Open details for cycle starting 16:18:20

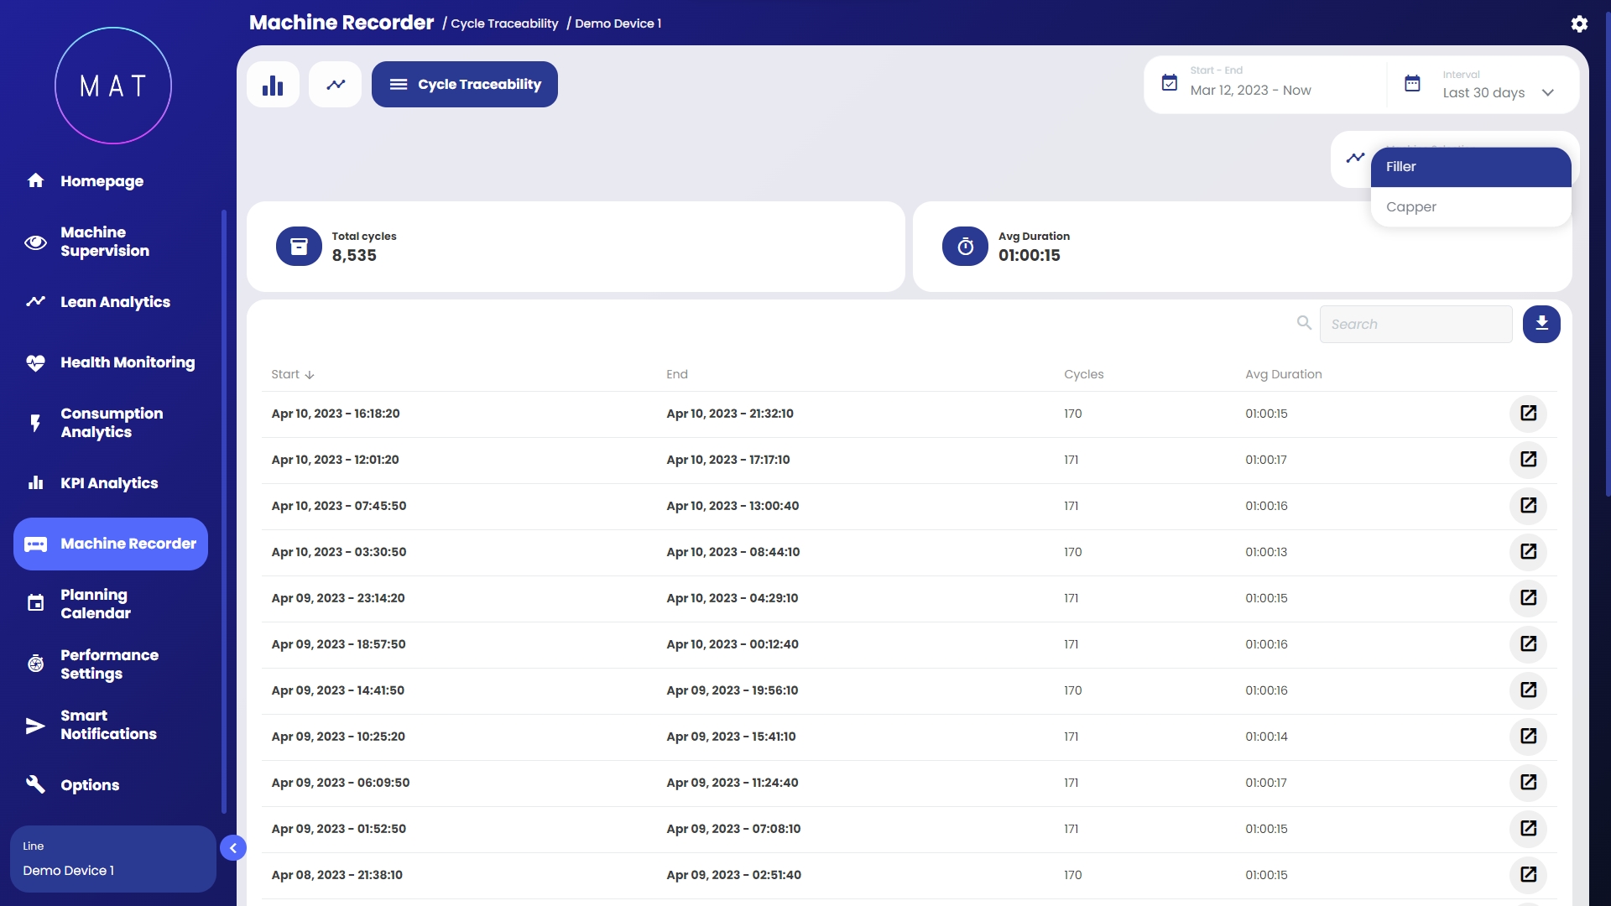pos(1528,414)
